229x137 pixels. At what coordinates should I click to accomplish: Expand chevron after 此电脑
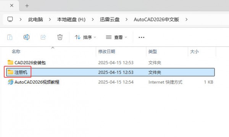[x=50, y=19]
